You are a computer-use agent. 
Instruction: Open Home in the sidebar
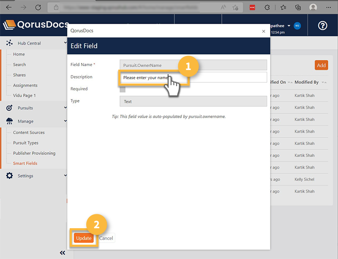19,54
